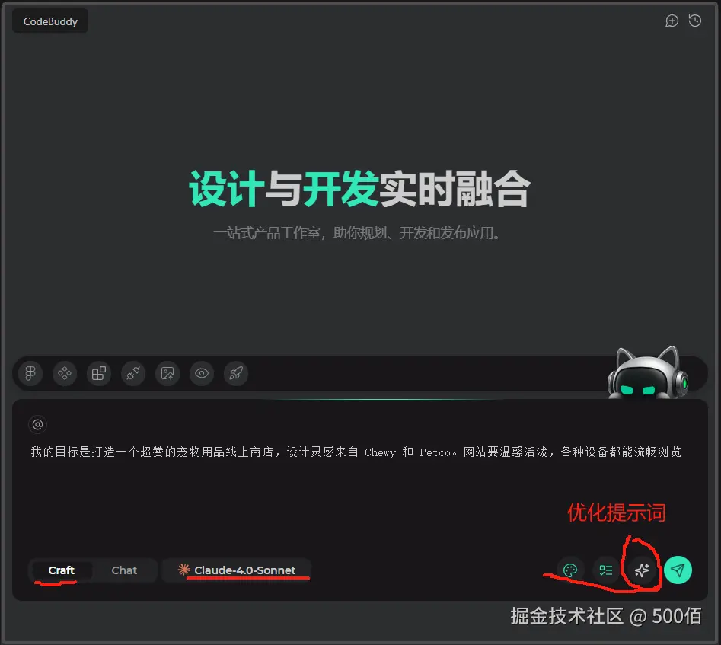This screenshot has width=721, height=645.
Task: Open the @ mention selector above the prompt
Action: click(37, 424)
